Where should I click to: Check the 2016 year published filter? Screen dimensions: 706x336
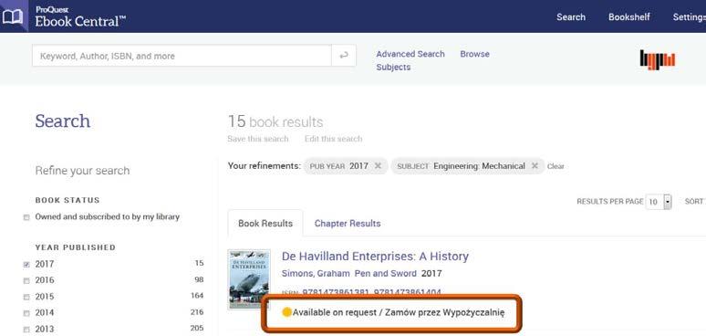26,280
